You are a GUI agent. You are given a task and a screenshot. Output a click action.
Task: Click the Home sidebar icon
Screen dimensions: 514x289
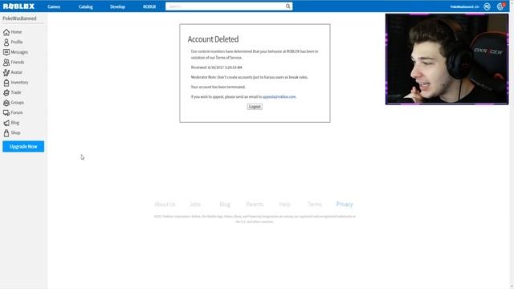tap(6, 32)
